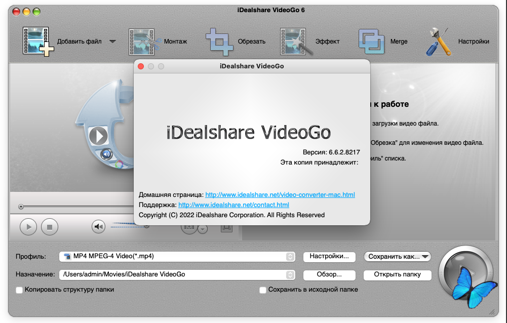Enable Копировать структуру папки checkbox
The width and height of the screenshot is (507, 323).
pos(19,290)
